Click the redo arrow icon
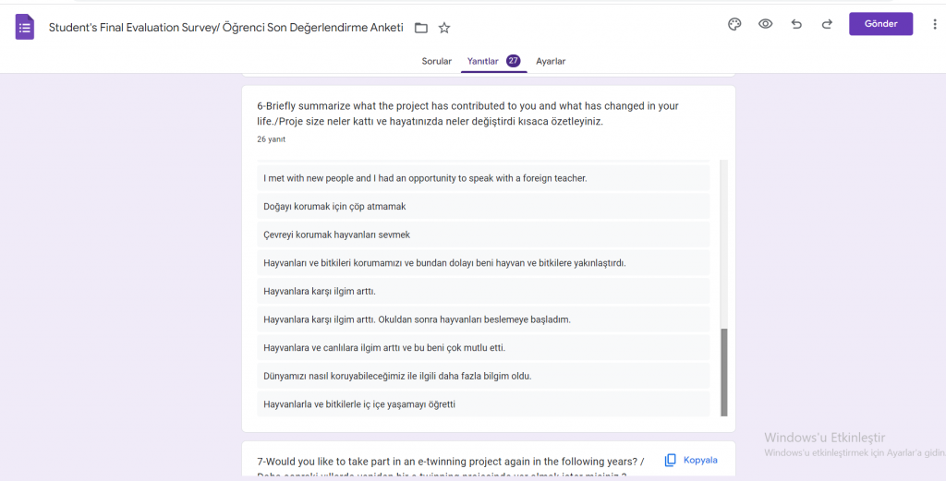 click(827, 25)
